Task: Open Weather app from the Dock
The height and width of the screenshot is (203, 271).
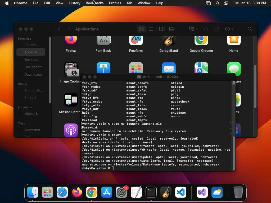Action: [217, 192]
